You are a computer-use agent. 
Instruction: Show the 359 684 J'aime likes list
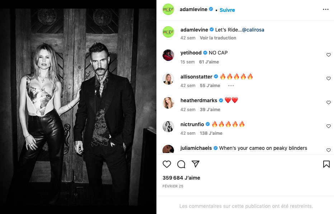[181, 178]
